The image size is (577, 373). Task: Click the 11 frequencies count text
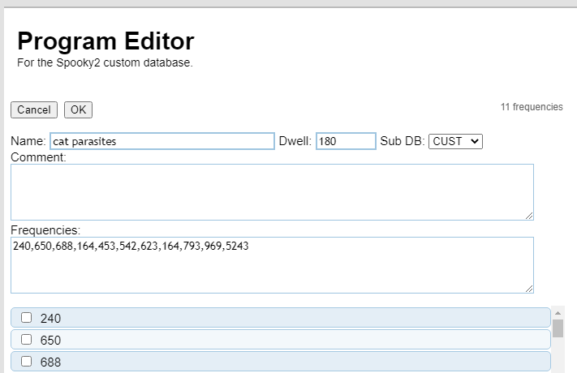point(532,107)
